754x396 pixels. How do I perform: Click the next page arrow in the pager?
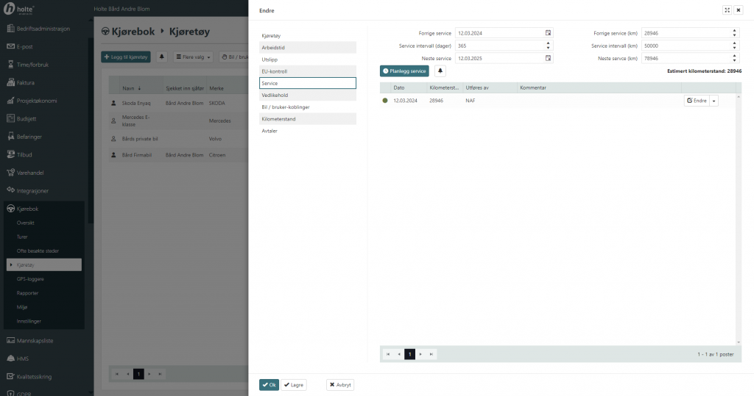point(421,354)
